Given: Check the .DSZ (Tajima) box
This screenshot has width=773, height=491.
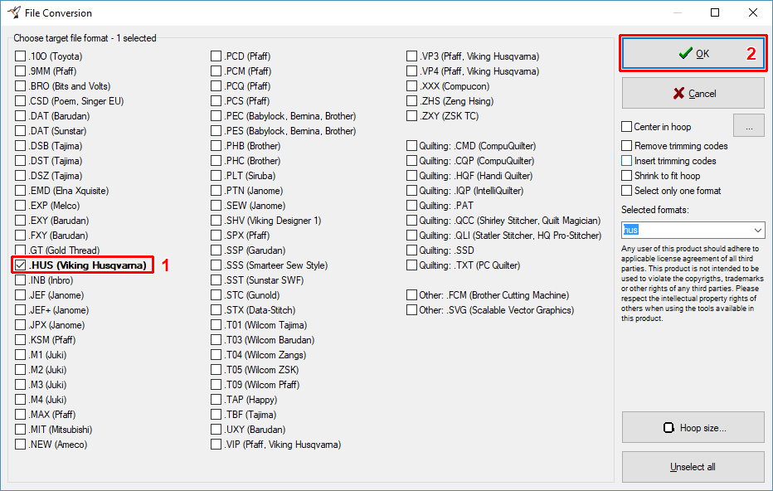Looking at the screenshot, I should [20, 176].
